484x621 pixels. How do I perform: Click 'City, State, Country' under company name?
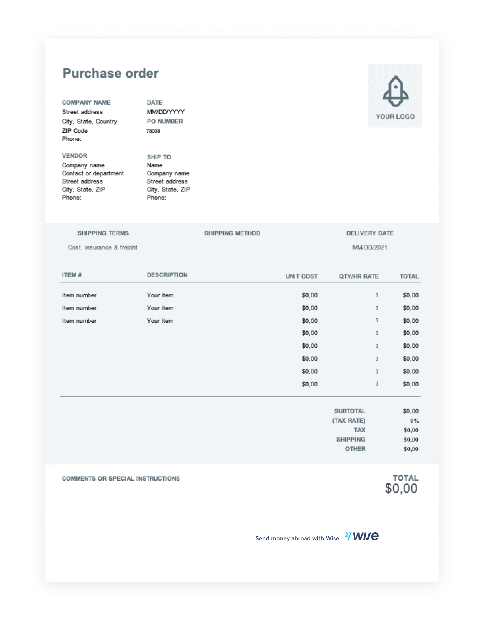point(90,122)
